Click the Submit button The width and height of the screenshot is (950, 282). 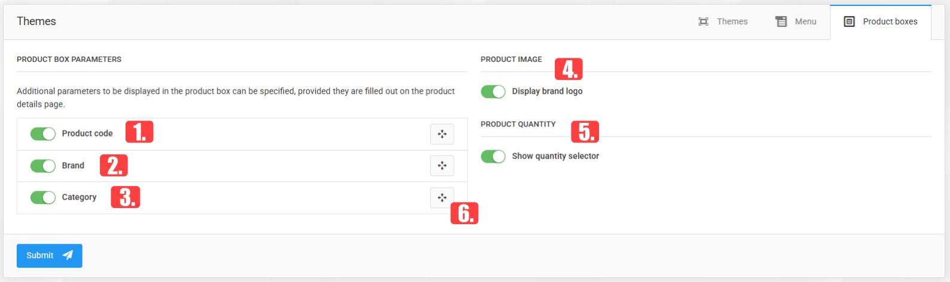tap(50, 256)
